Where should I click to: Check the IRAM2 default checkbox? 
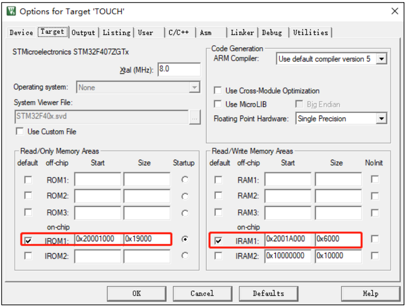(218, 256)
